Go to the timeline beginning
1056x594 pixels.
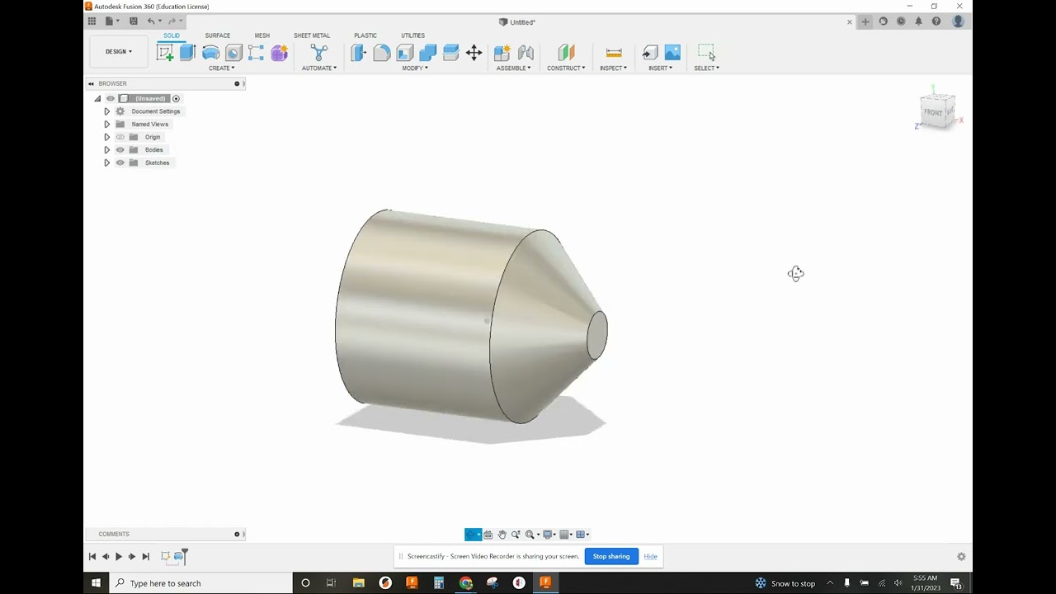(x=92, y=557)
